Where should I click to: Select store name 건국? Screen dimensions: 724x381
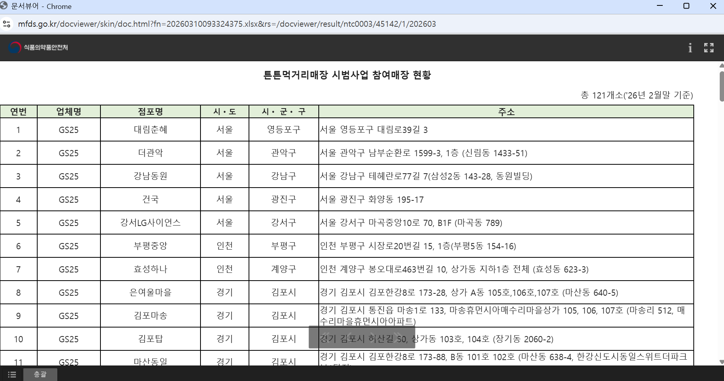tap(150, 199)
